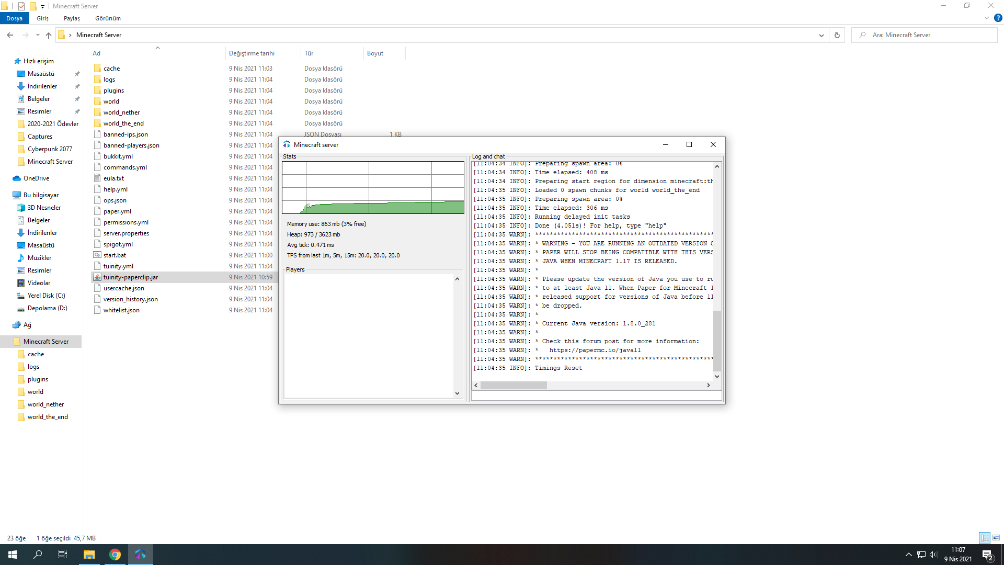Screen dimensions: 1004x565
Task: Sort files by Değiştirme tarihi column header
Action: click(252, 53)
